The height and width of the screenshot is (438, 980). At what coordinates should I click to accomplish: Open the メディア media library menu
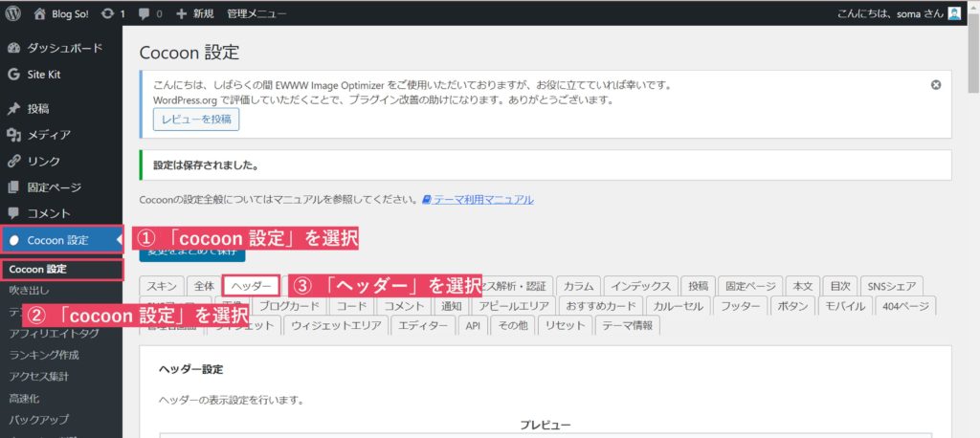coord(48,135)
